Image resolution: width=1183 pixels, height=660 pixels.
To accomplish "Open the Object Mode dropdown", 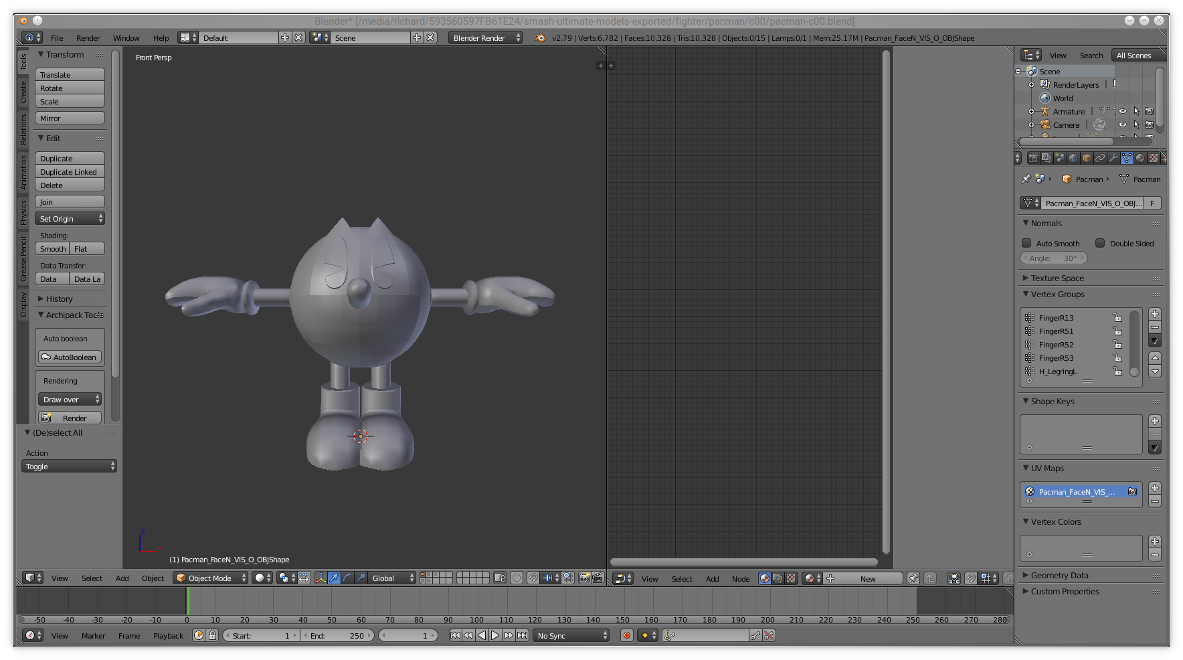I will click(x=210, y=578).
